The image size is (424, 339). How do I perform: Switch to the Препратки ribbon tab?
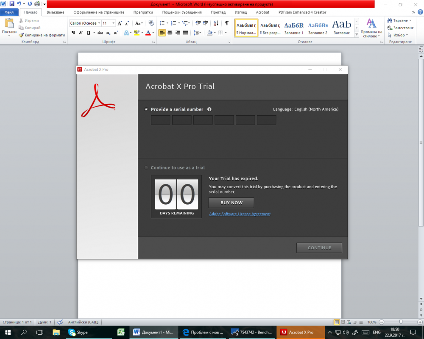point(143,12)
